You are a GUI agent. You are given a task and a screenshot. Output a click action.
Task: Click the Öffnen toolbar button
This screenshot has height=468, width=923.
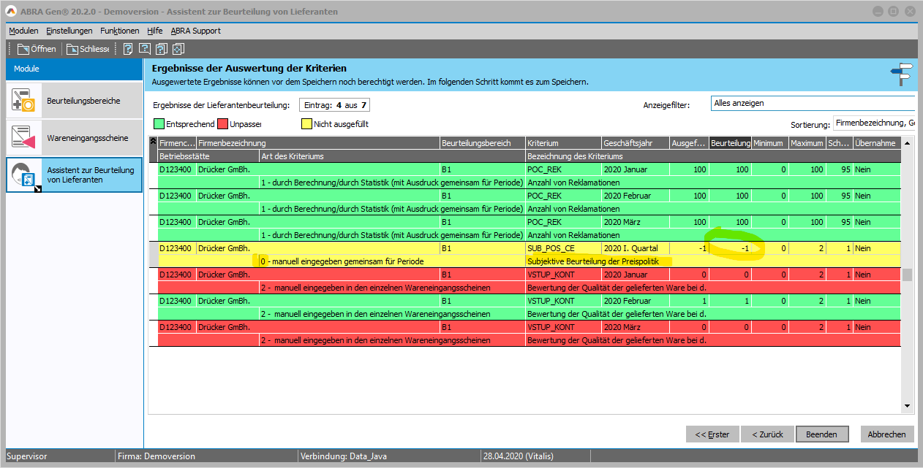coord(37,49)
